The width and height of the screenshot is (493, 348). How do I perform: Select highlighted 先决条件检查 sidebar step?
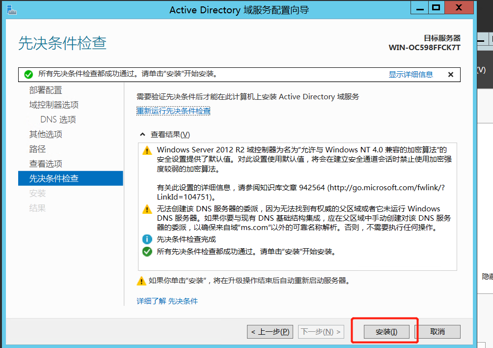tap(70, 178)
